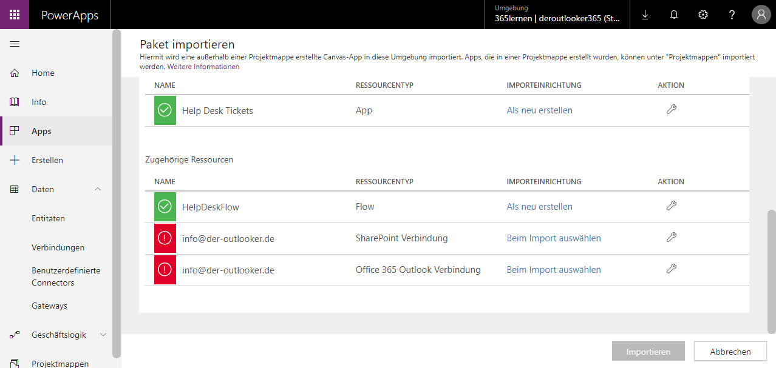Open the app launcher waffle icon

(15, 15)
